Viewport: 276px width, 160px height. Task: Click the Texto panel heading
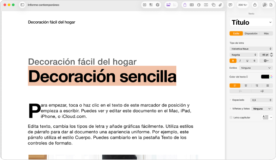click(251, 14)
